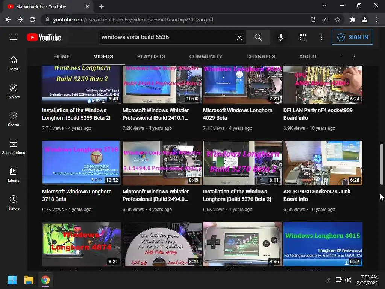
Task: Switch to the ABOUT tab
Action: 308,56
